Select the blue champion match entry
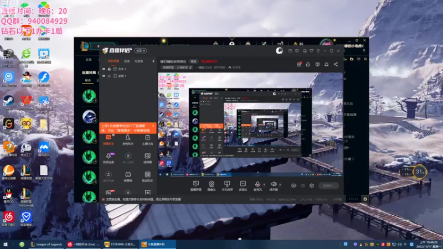The height and width of the screenshot is (249, 443). [89, 116]
